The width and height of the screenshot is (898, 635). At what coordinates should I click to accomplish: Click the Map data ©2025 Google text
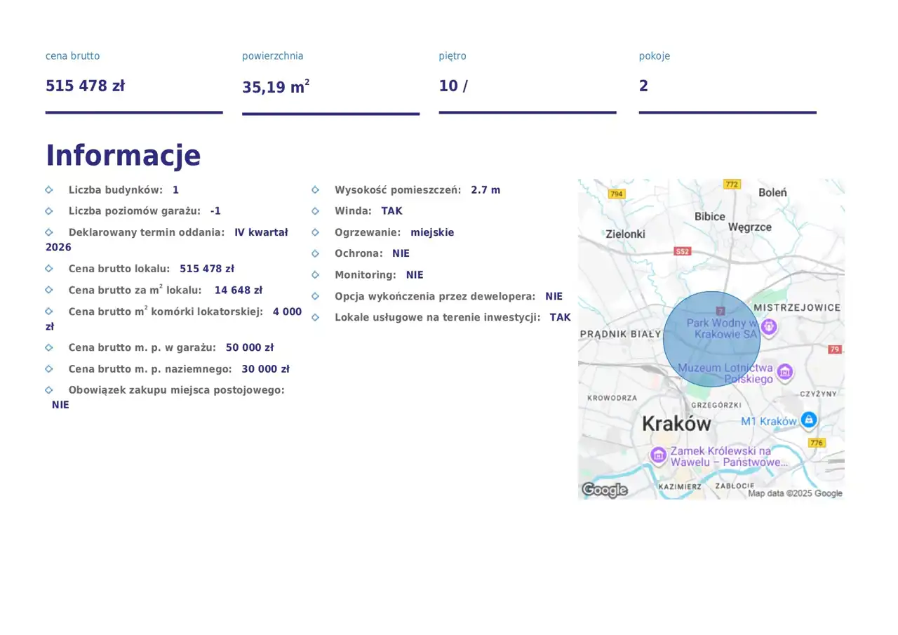(x=794, y=493)
